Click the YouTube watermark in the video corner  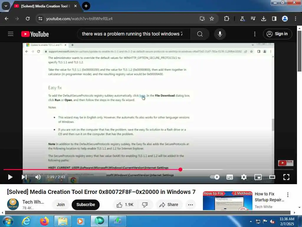tap(286, 163)
